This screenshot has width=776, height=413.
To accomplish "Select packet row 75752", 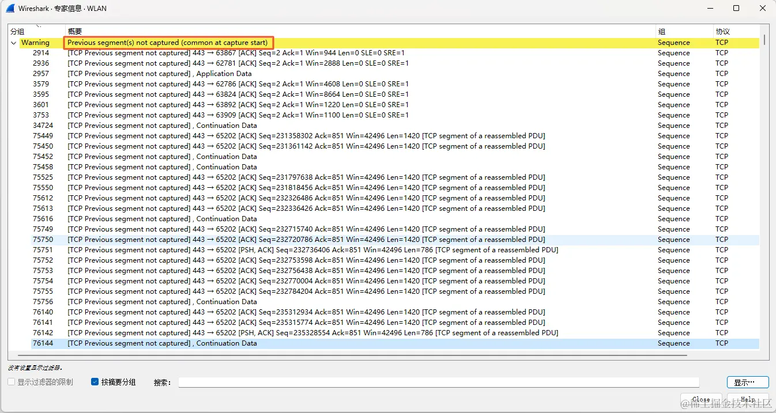I will (395, 260).
